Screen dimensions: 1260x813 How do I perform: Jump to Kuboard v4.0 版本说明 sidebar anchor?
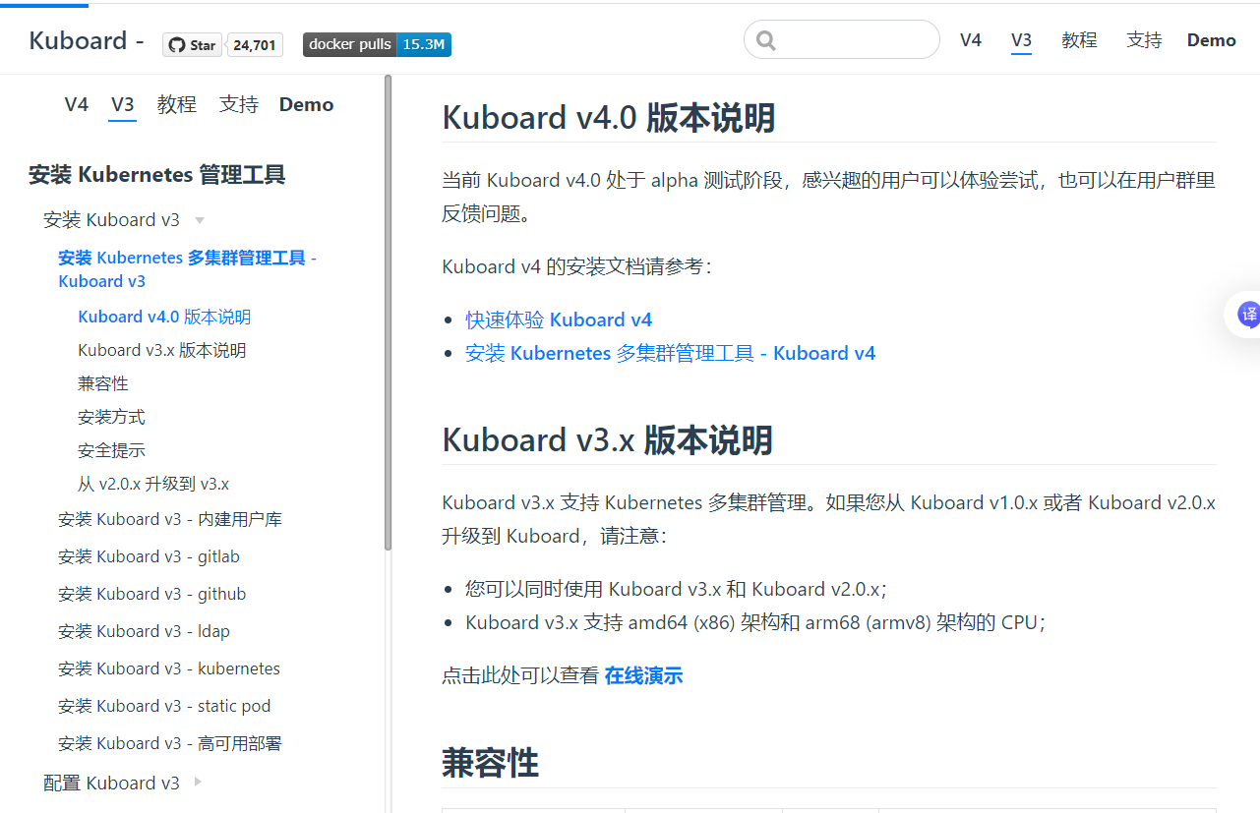164,317
